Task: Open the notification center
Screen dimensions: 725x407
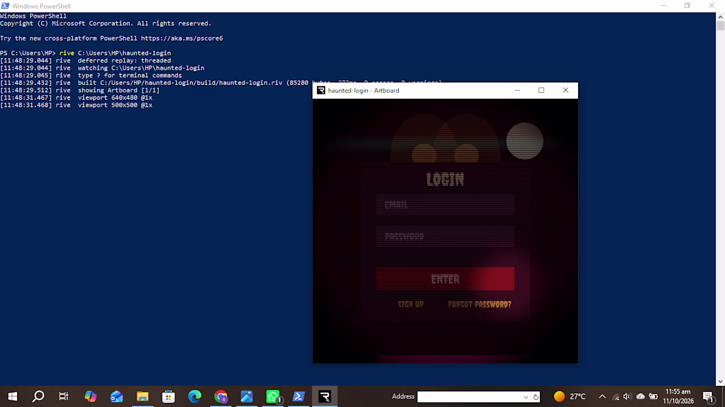Action: pyautogui.click(x=709, y=397)
